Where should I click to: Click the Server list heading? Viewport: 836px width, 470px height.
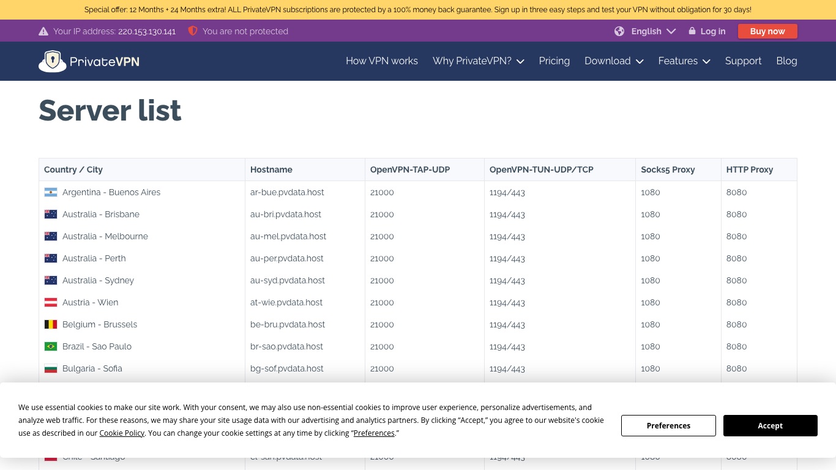coord(110,110)
